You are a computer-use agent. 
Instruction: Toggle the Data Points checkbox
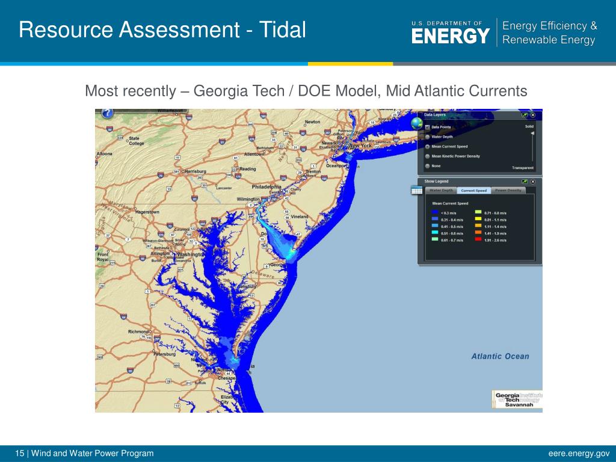tap(428, 128)
